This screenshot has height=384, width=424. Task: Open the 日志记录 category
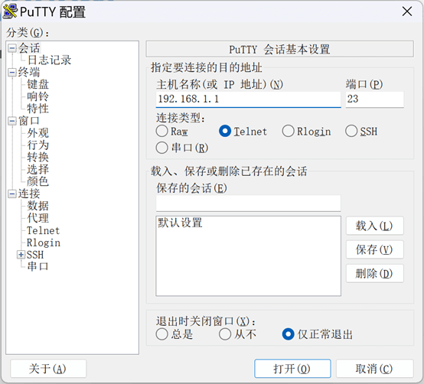click(49, 60)
